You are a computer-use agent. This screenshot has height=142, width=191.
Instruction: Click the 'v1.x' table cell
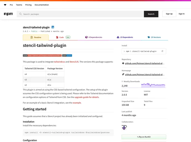tap(55, 80)
